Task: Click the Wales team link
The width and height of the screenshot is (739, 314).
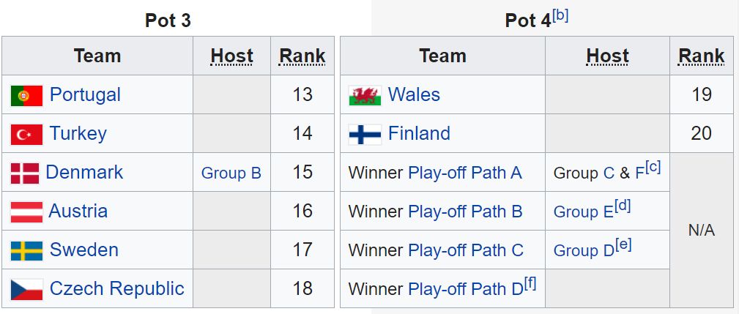Action: (x=414, y=94)
